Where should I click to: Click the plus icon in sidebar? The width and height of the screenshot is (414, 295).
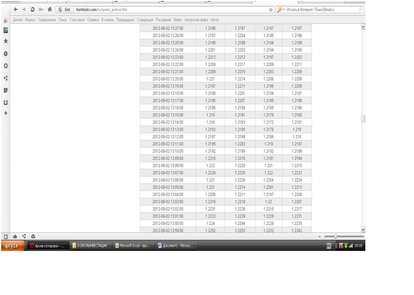click(x=6, y=114)
